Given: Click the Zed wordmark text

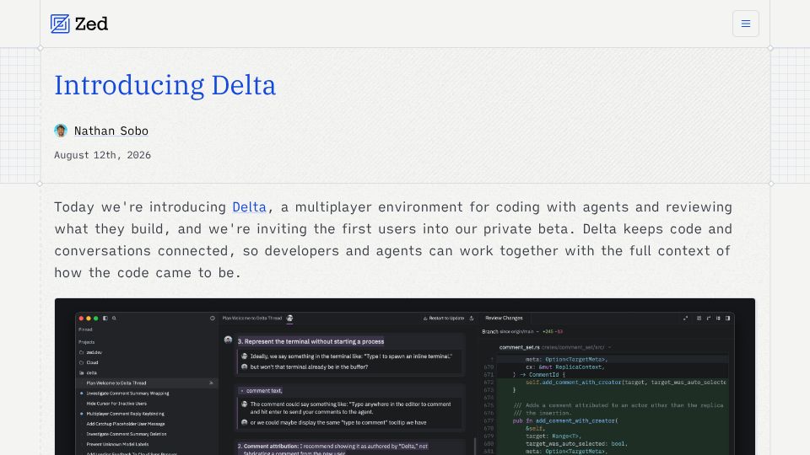Looking at the screenshot, I should coord(91,24).
